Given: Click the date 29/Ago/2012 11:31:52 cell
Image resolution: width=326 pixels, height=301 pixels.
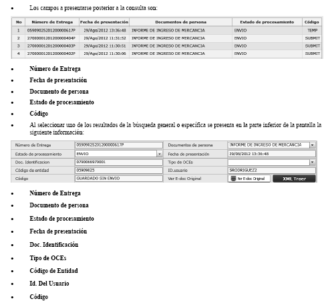Looking at the screenshot, I should click(105, 38).
